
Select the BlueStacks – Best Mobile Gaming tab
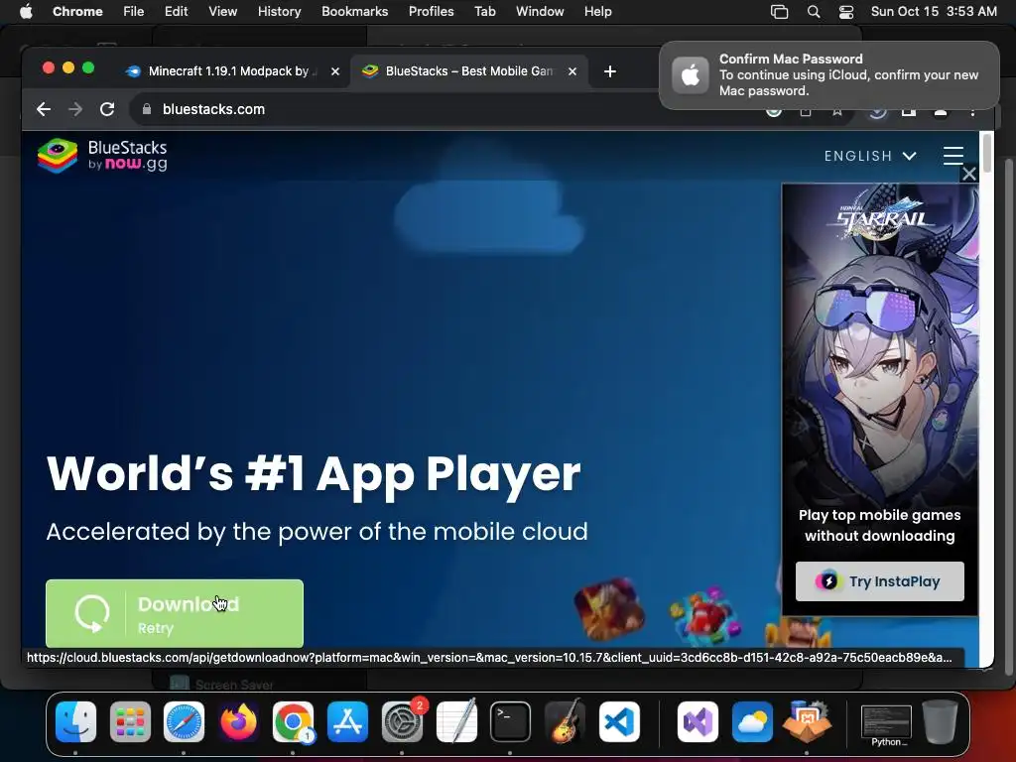point(469,71)
